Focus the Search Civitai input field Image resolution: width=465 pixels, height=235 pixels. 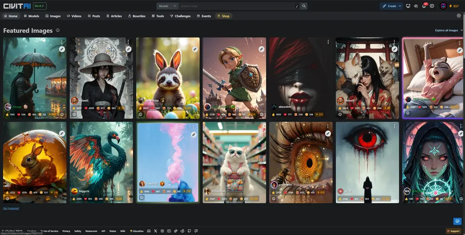point(237,6)
